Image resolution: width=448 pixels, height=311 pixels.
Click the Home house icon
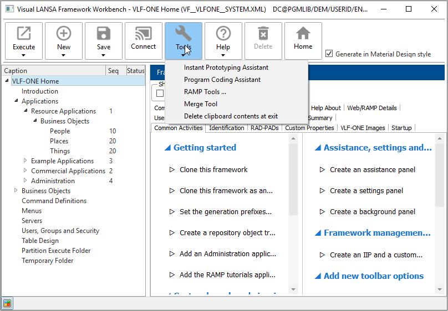point(303,33)
